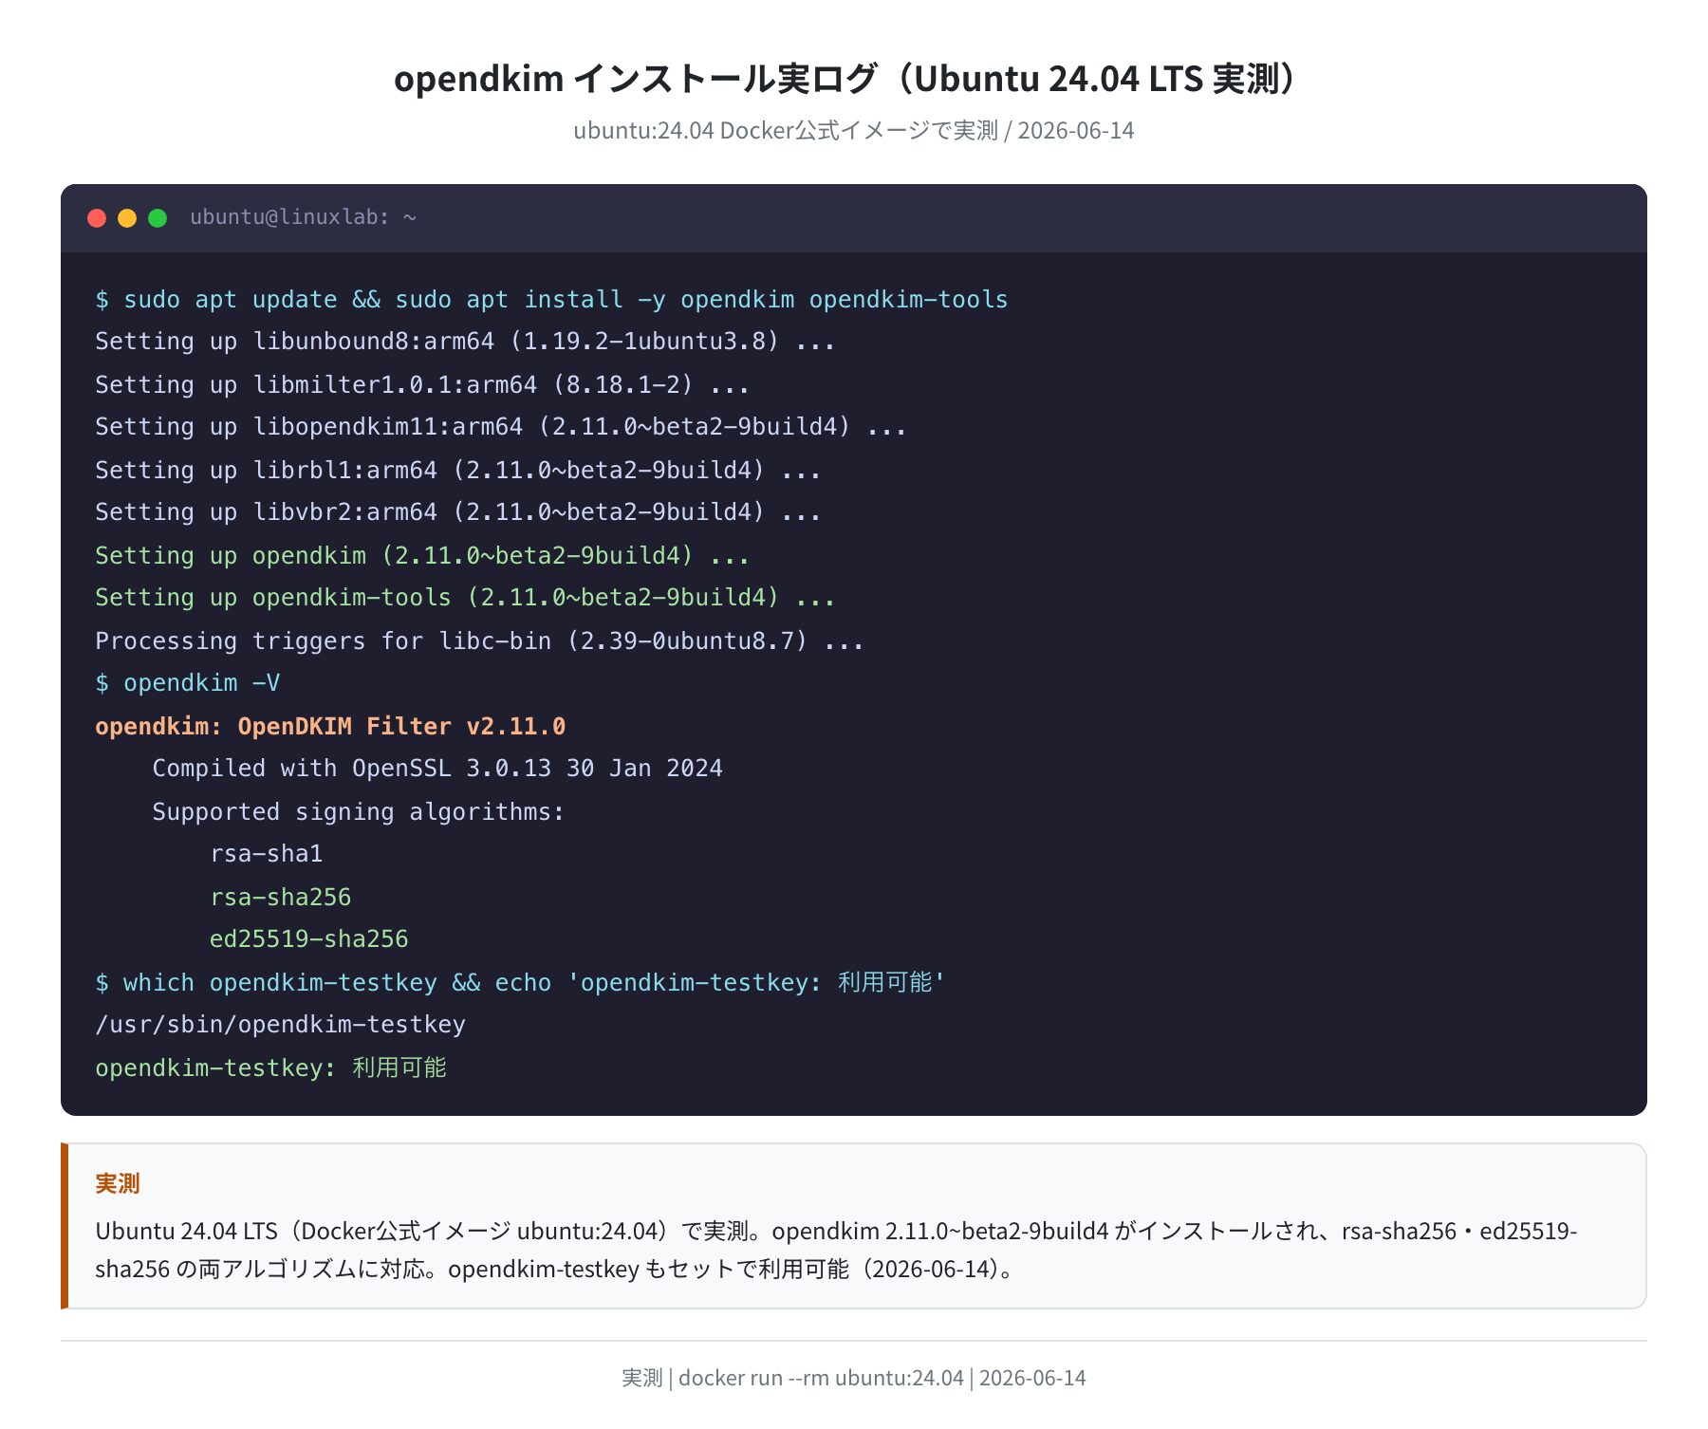This screenshot has width=1708, height=1429.
Task: Click the 'Supported signing algorithms:' line
Action: point(359,811)
